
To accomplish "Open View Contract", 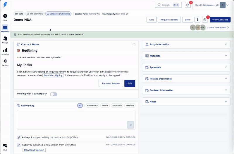I will tap(220, 20).
